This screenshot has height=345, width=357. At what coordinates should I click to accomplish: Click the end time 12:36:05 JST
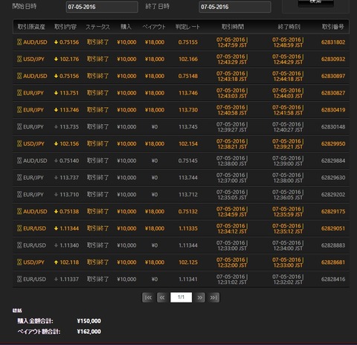pyautogui.click(x=288, y=198)
